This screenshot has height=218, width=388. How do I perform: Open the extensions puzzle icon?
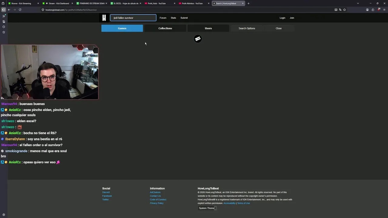[373, 10]
